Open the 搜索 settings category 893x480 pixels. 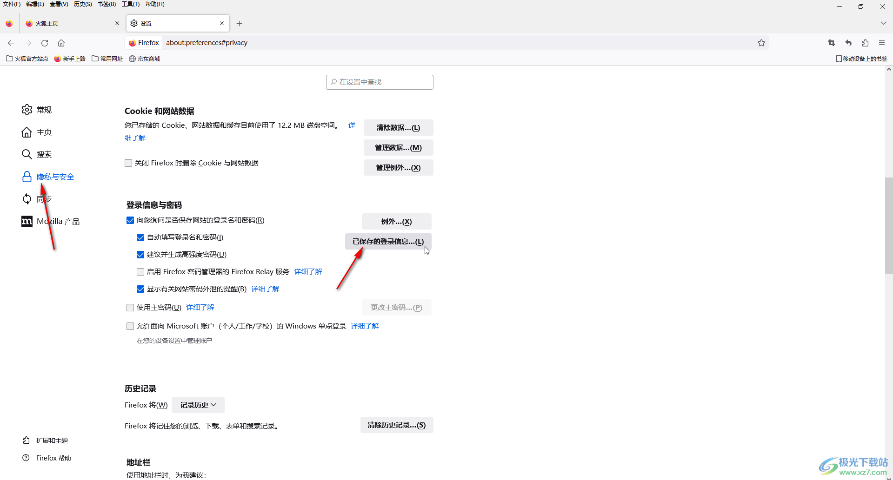pyautogui.click(x=37, y=155)
